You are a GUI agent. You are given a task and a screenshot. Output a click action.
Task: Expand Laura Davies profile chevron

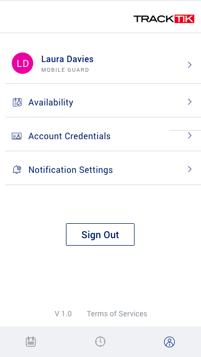[190, 65]
